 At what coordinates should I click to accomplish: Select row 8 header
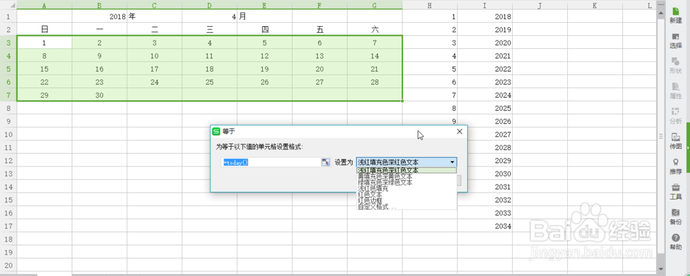tap(8, 108)
